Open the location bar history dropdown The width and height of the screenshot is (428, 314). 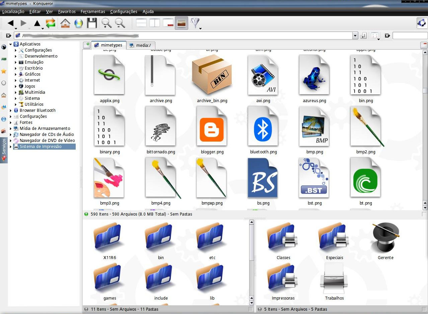click(x=355, y=35)
